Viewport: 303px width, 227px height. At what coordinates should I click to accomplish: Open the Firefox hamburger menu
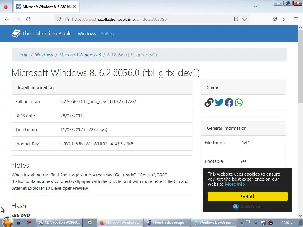(296, 19)
